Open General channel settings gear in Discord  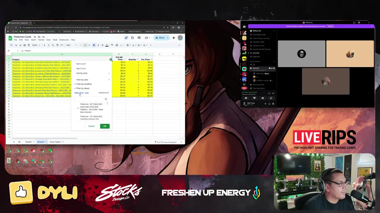[x=274, y=68]
